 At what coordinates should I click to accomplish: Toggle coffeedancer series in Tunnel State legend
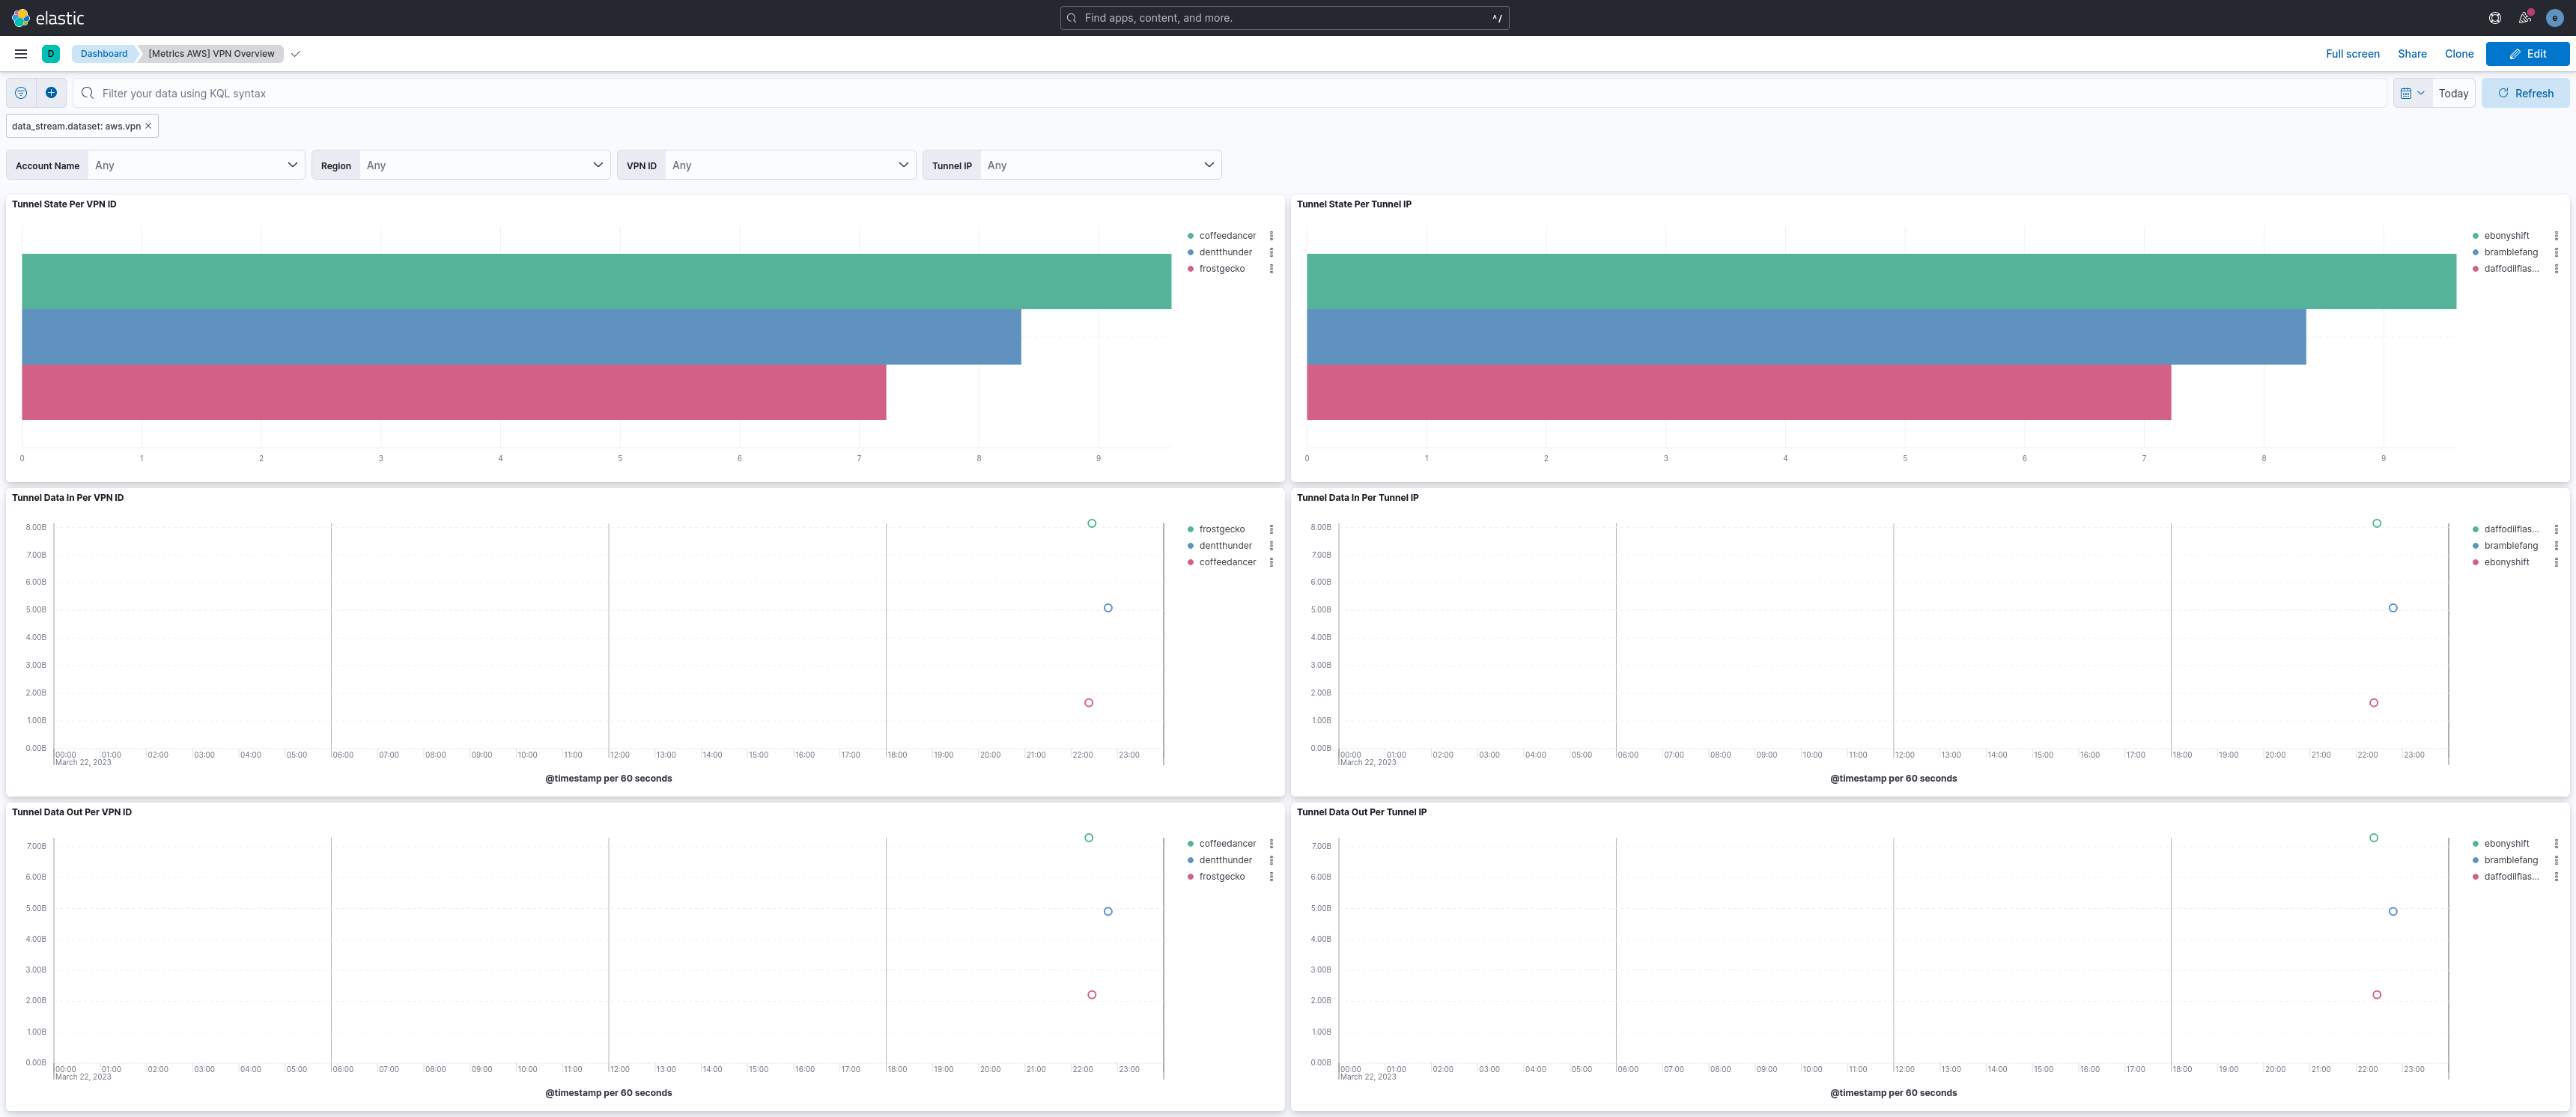[x=1227, y=236]
